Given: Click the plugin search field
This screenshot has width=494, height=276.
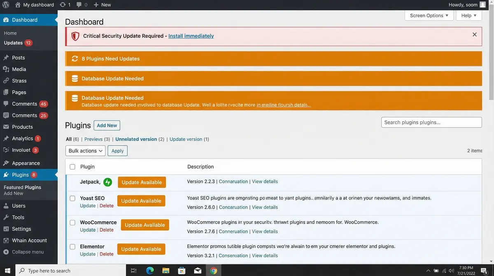Looking at the screenshot, I should coord(431,122).
